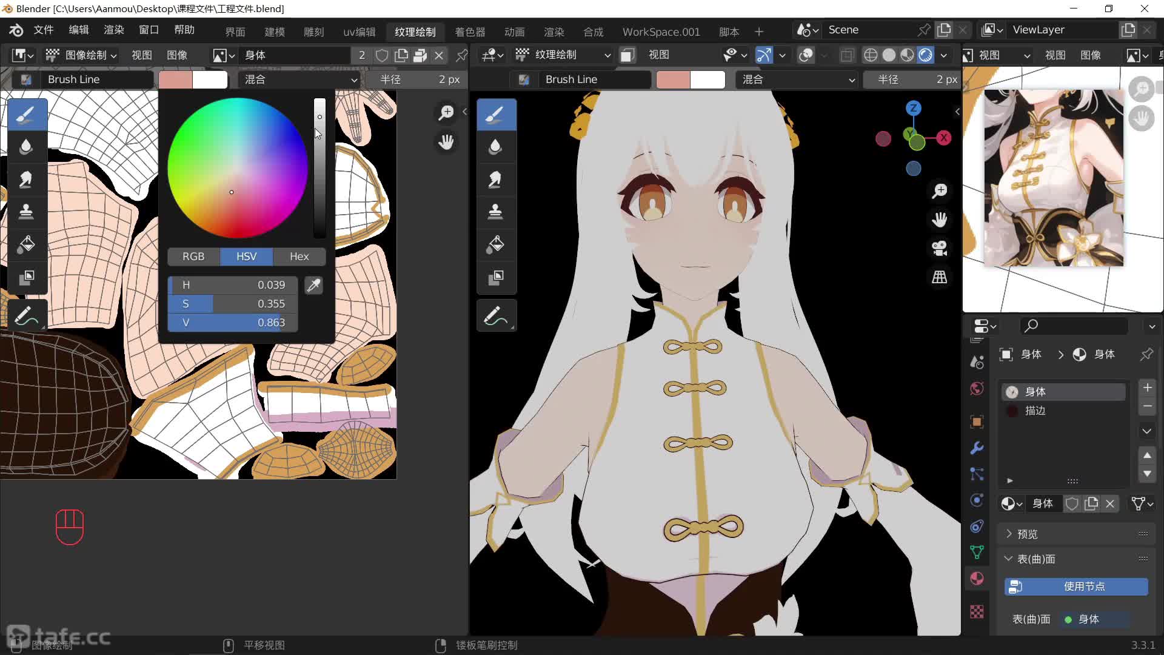1164x655 pixels.
Task: Select the Mask tool in 3D viewport
Action: coord(496,278)
